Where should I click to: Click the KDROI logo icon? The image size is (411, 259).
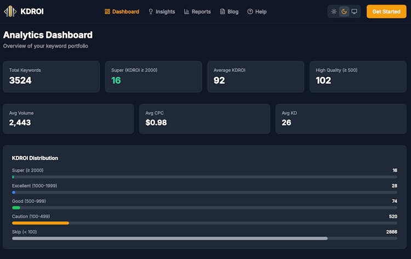(10, 12)
